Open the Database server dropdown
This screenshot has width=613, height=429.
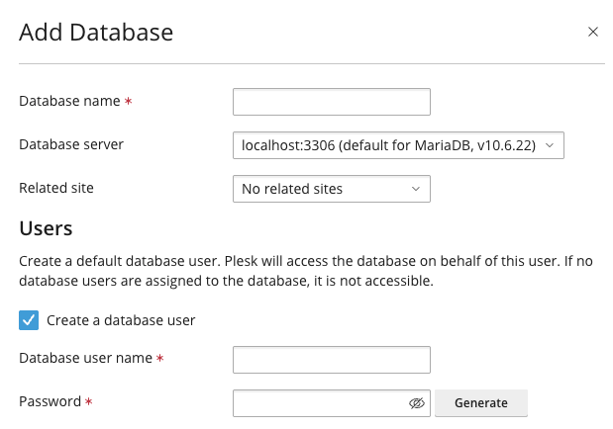(398, 145)
